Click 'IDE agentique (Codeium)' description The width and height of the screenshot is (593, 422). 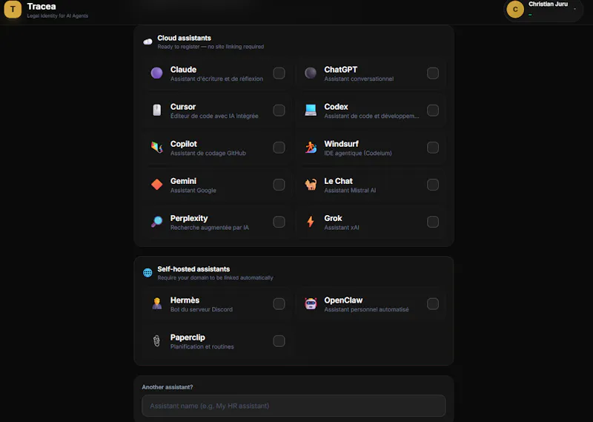tap(358, 154)
